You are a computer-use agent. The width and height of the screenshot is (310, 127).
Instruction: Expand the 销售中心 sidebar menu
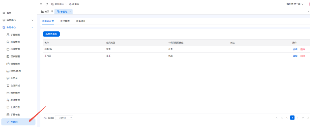tap(32, 20)
